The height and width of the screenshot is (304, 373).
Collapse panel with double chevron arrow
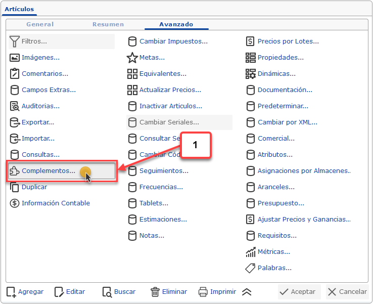pos(247,292)
